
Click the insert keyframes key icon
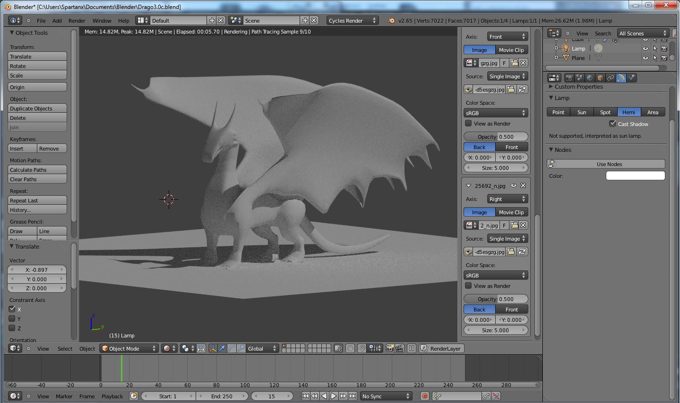click(x=486, y=396)
